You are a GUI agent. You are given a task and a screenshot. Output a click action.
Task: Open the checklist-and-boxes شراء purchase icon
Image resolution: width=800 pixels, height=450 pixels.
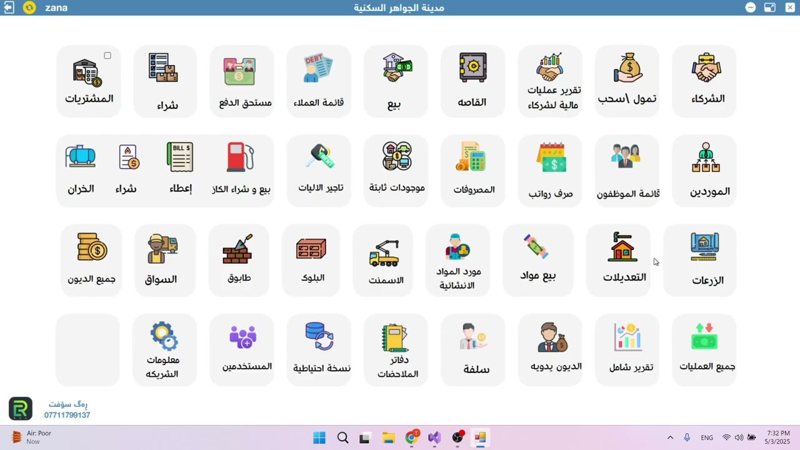pos(163,67)
